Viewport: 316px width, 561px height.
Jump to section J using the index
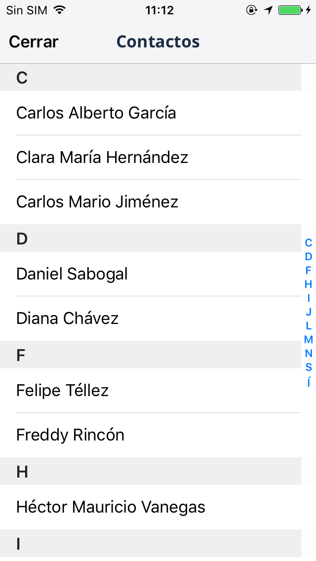[x=308, y=312]
